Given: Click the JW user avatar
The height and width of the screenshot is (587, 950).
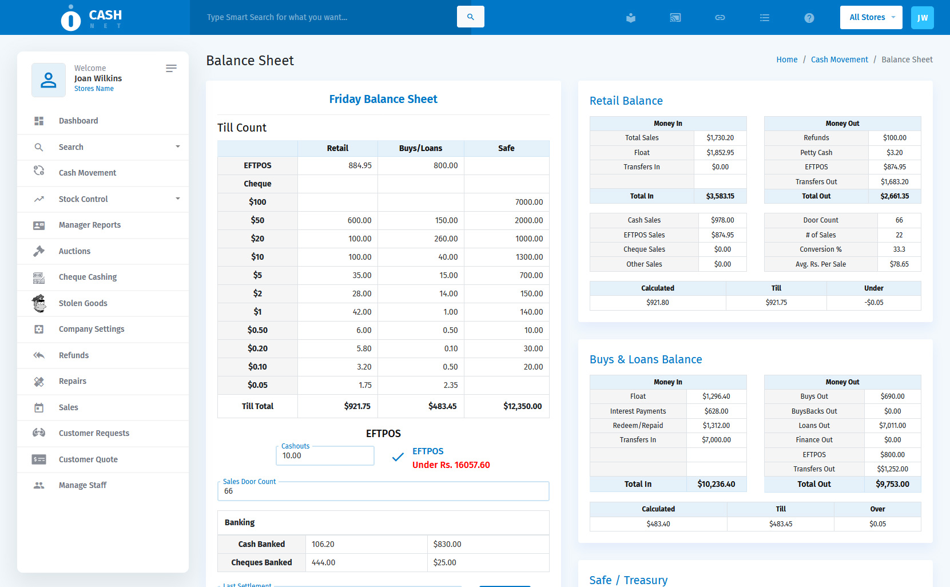Looking at the screenshot, I should 922,18.
